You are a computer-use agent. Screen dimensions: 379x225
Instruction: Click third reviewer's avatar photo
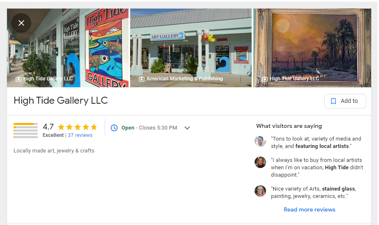tap(260, 191)
